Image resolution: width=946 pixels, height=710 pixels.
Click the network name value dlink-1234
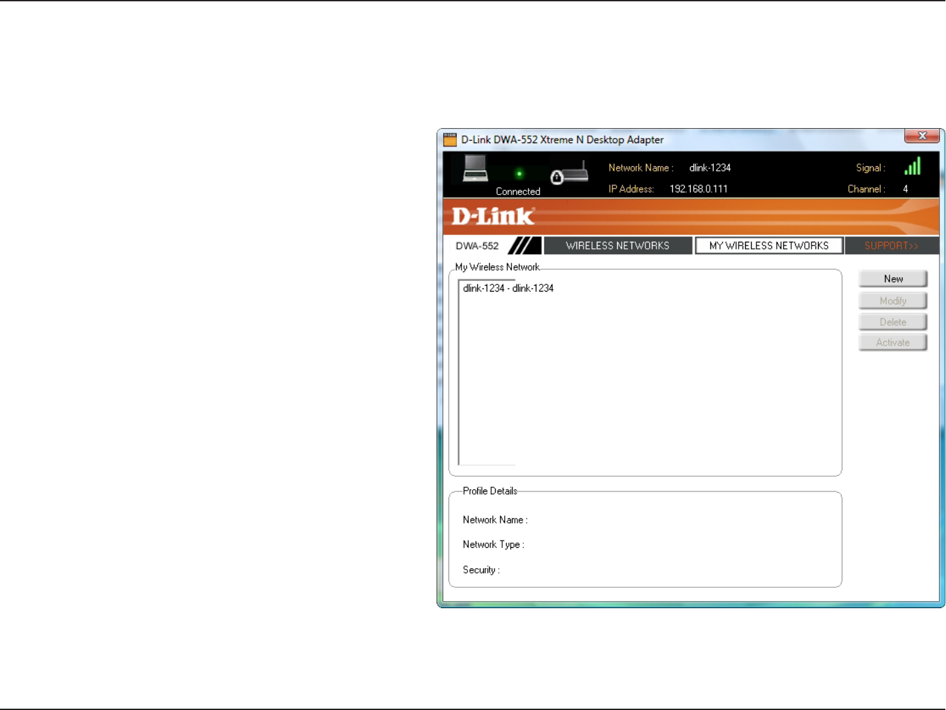click(710, 168)
